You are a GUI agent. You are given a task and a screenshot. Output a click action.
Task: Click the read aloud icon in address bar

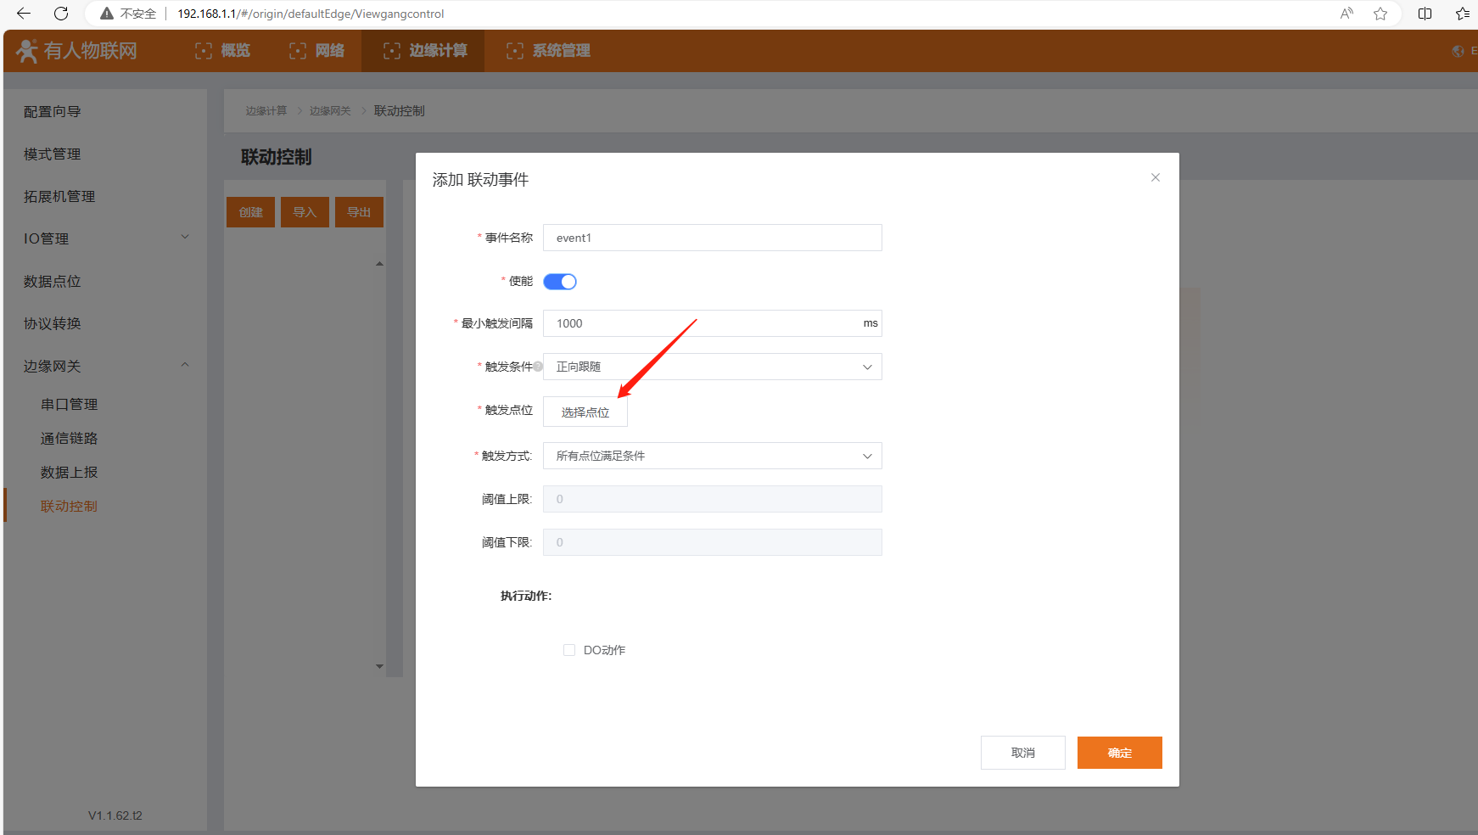(1346, 14)
